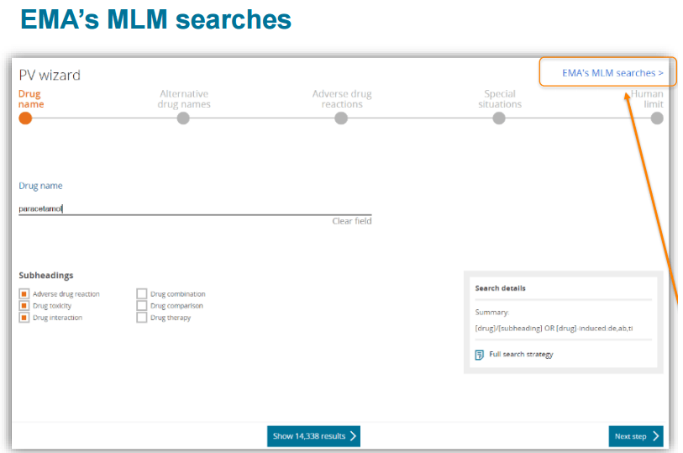The width and height of the screenshot is (683, 453).
Task: Open EMA's MLM searches link
Action: (x=612, y=73)
